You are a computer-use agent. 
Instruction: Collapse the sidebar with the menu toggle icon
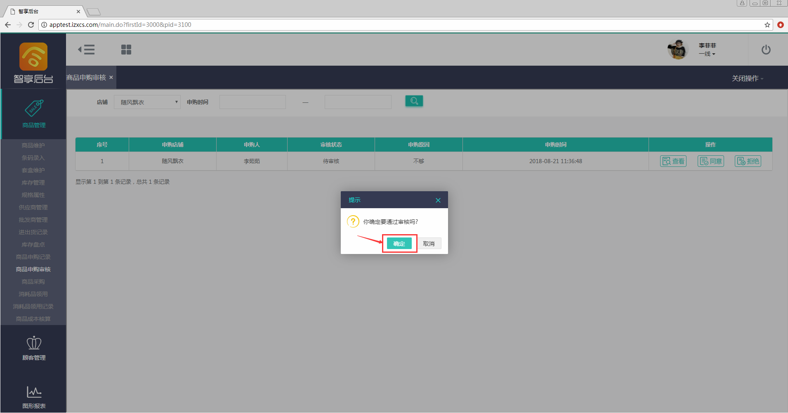click(x=86, y=50)
